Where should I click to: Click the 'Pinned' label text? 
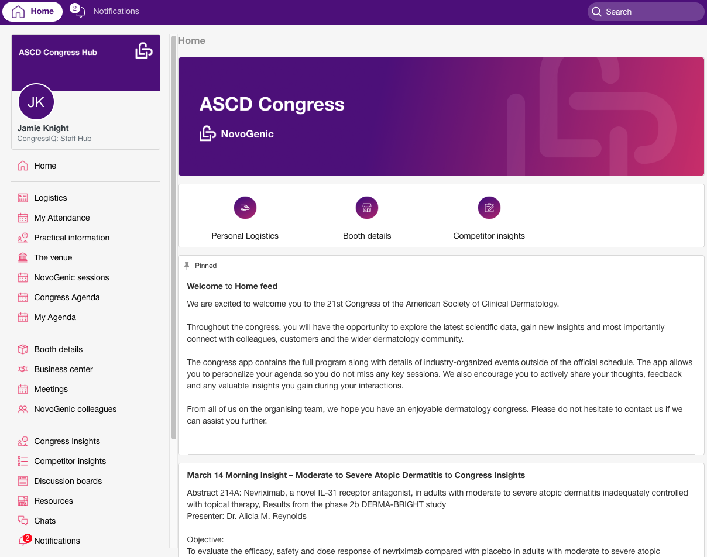tap(206, 266)
